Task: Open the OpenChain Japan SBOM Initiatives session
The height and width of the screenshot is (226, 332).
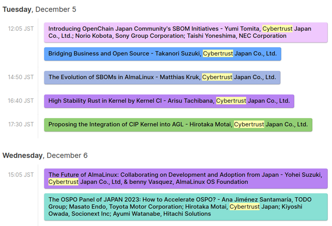Action: click(185, 32)
